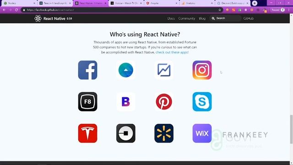Switch to the Angular browser tab

(162, 3)
